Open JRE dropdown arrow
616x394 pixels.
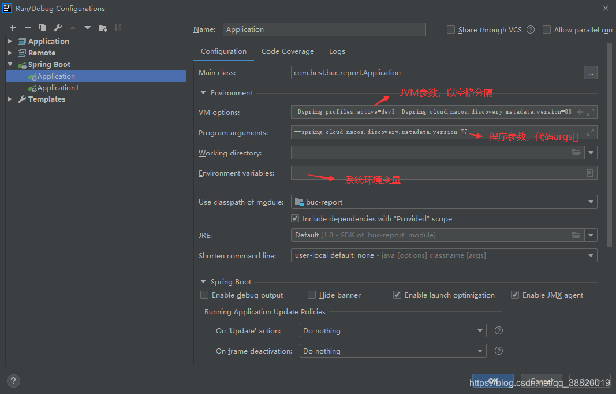click(591, 235)
